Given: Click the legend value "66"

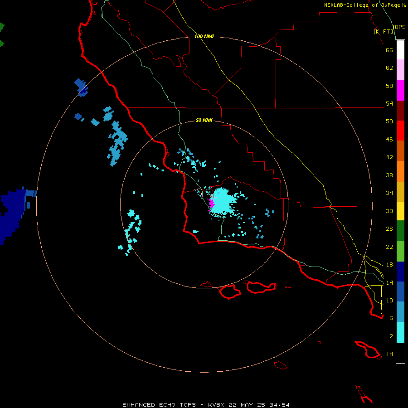Looking at the screenshot, I should (x=389, y=50).
